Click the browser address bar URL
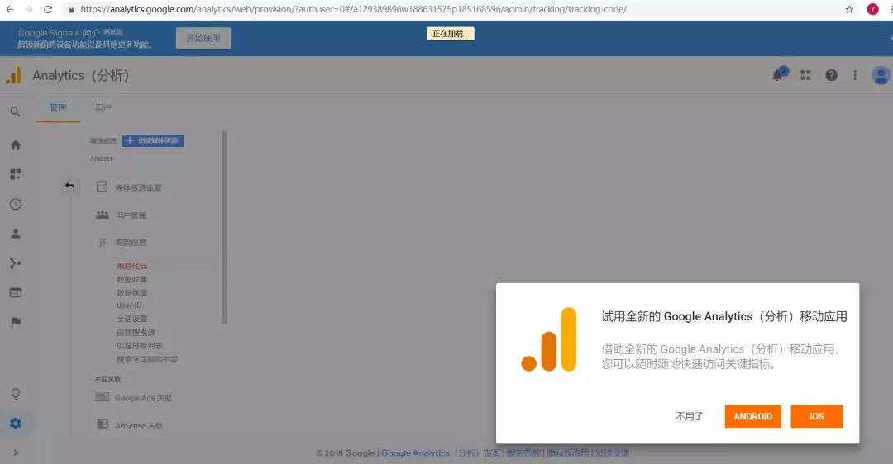 pyautogui.click(x=353, y=9)
